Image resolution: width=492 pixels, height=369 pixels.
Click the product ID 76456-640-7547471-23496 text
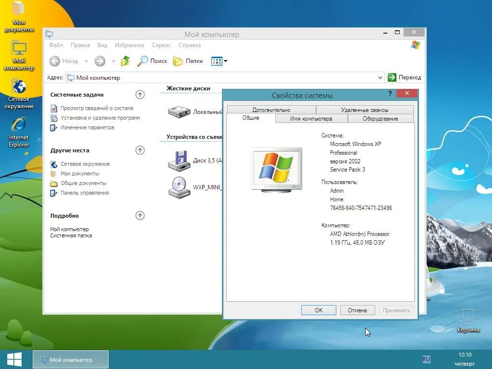click(x=361, y=208)
